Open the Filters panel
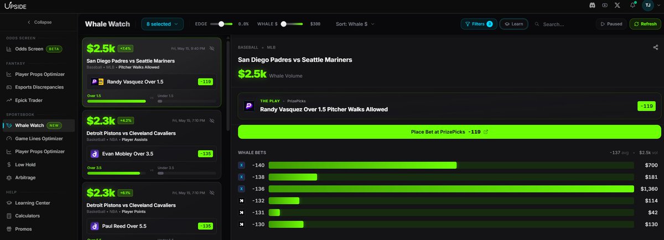This screenshot has width=664, height=240. [x=478, y=24]
